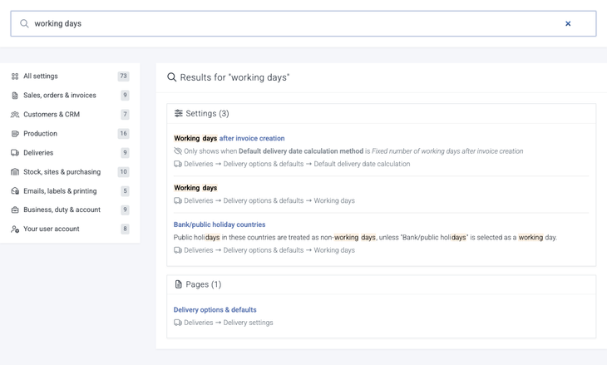607x365 pixels.
Task: Click the Deliveries truck icon in sidebar
Action: click(x=15, y=153)
